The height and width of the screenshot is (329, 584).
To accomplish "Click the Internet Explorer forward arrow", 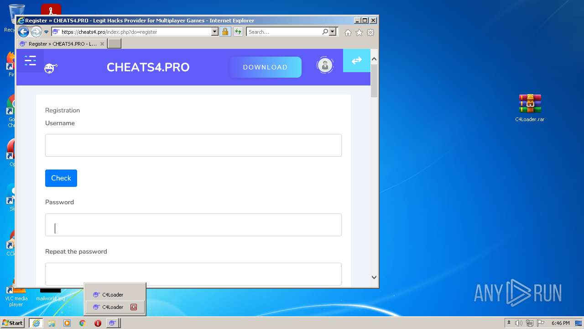I will [36, 32].
